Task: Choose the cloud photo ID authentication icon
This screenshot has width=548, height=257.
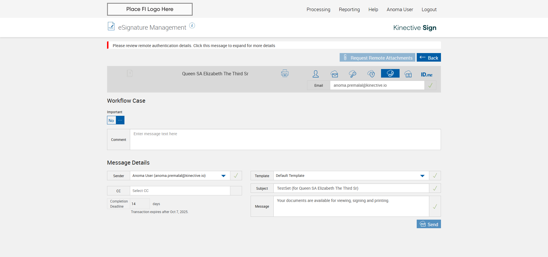Action: (408, 74)
